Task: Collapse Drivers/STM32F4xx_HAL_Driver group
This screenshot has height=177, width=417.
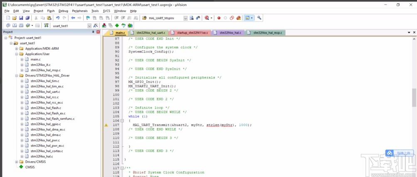Action: [x=17, y=75]
